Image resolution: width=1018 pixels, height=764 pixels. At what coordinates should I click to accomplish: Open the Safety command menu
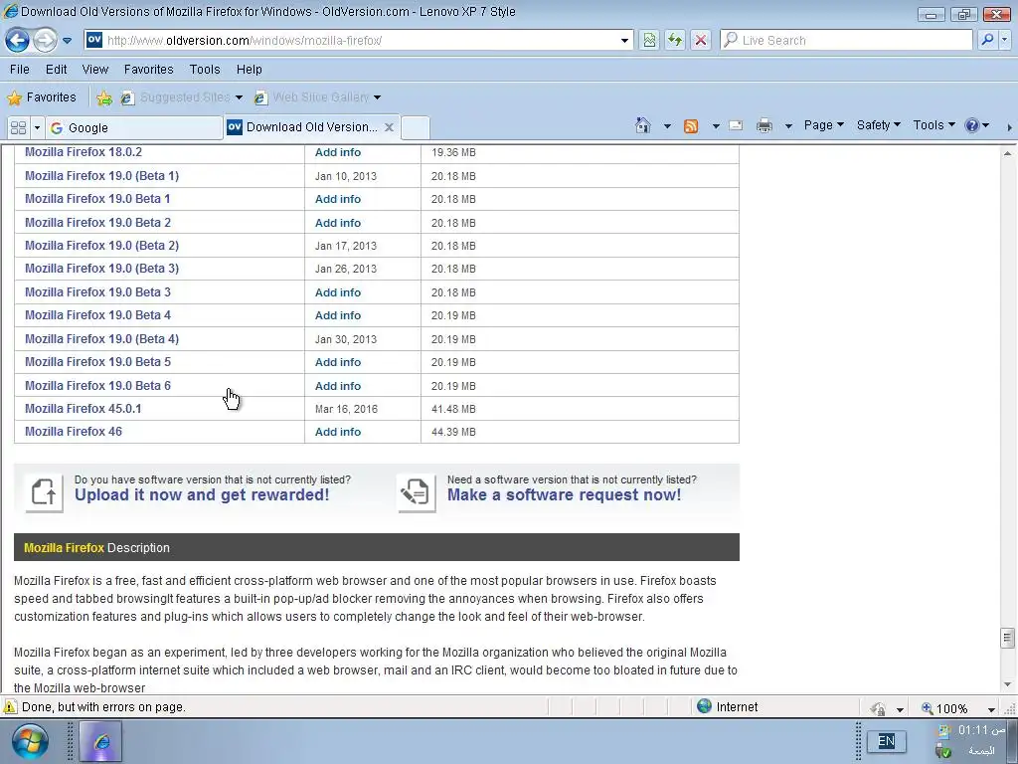click(x=879, y=125)
